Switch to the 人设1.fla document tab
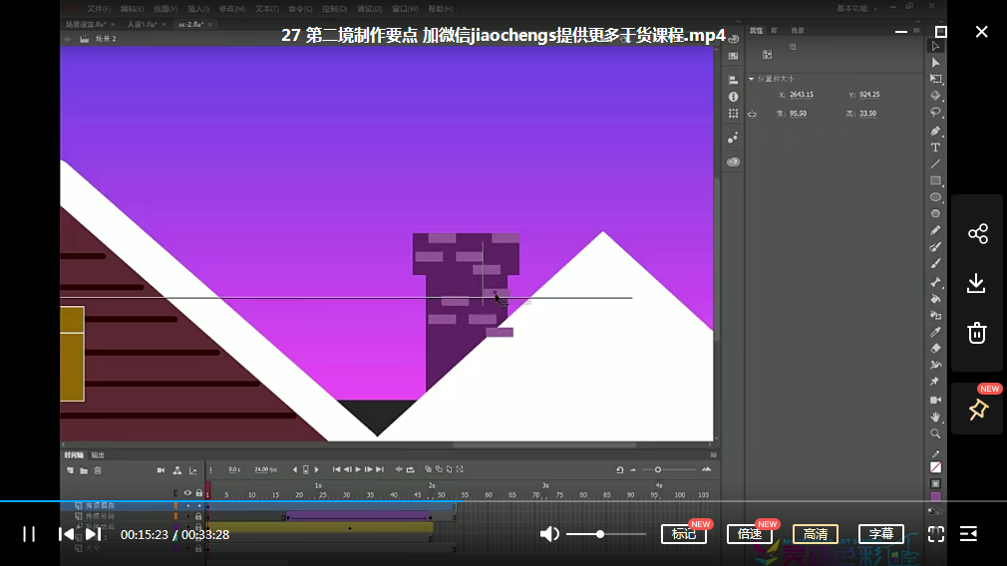This screenshot has height=566, width=1007. pyautogui.click(x=142, y=24)
